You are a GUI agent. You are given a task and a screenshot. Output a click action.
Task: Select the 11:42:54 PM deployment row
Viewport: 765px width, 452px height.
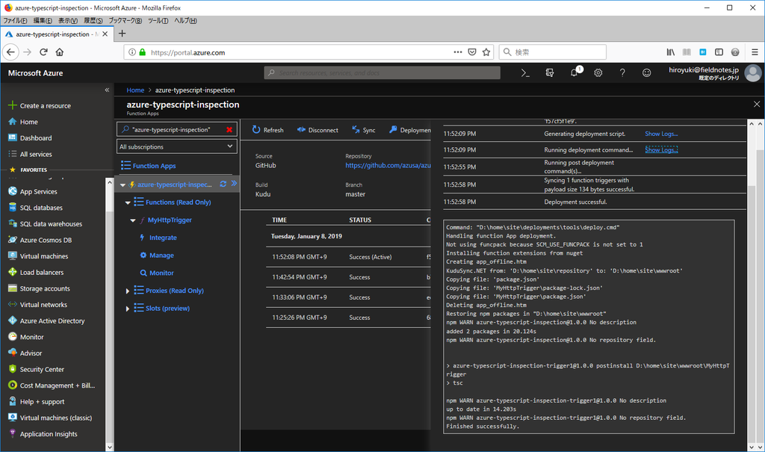pyautogui.click(x=348, y=276)
